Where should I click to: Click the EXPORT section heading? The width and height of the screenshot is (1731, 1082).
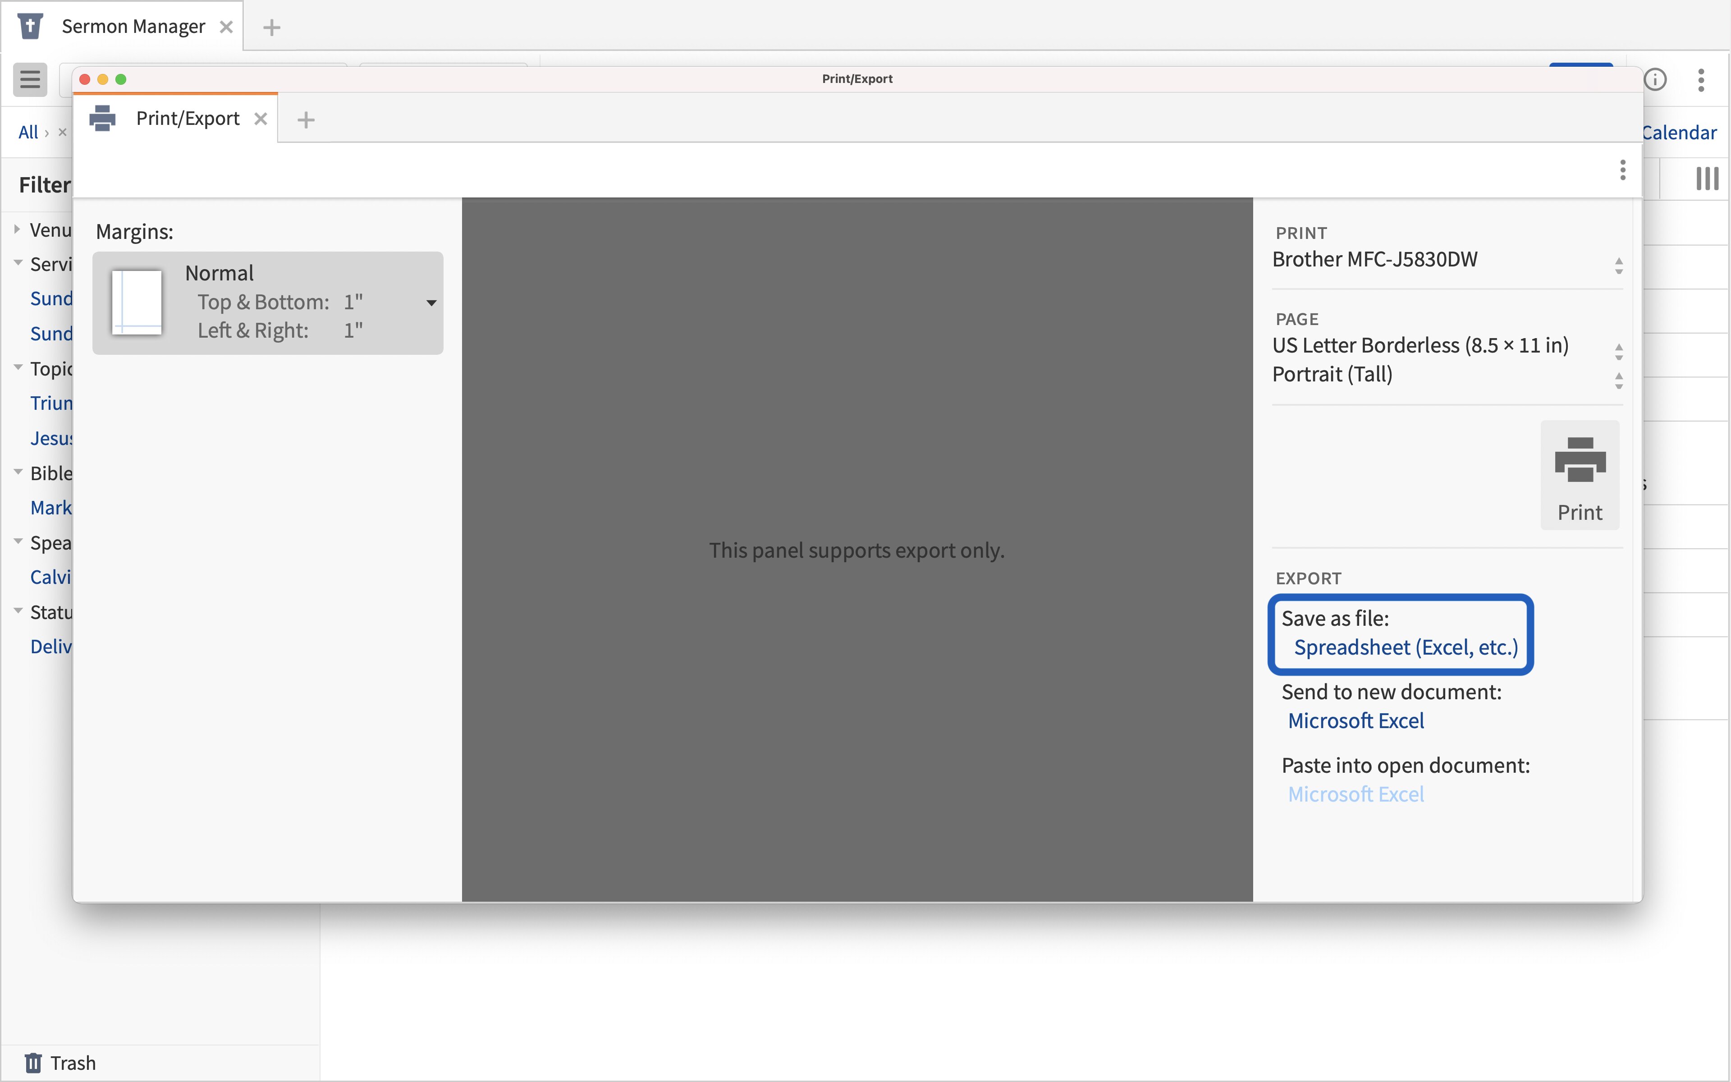(x=1308, y=578)
